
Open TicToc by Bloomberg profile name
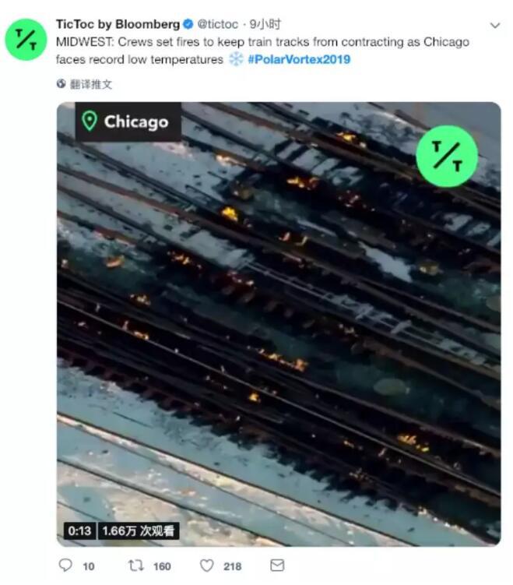tap(118, 24)
